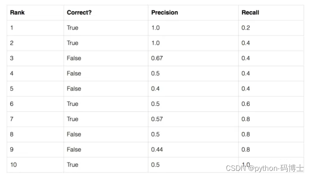
Task: Select recall value 0.2 in row 1
Action: (245, 28)
